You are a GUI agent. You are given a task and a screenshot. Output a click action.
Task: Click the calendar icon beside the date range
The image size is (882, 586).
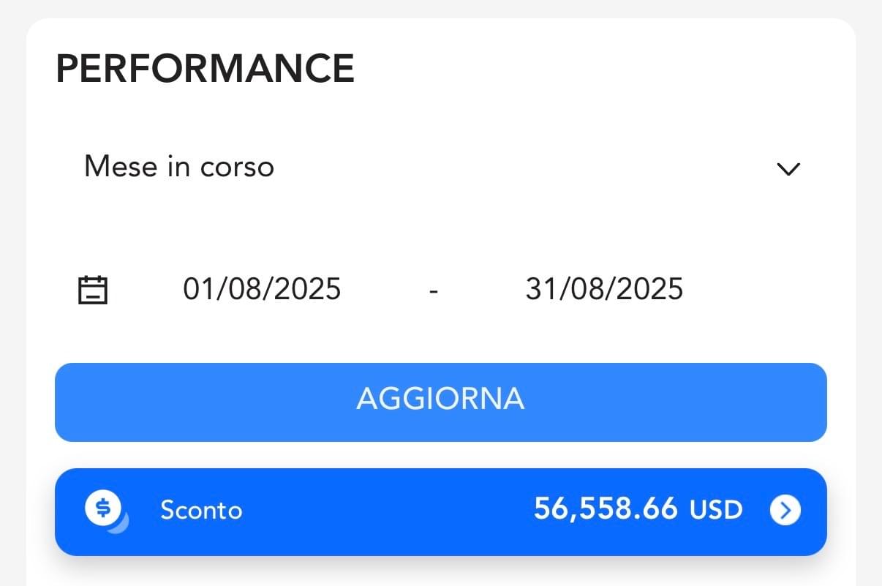93,290
